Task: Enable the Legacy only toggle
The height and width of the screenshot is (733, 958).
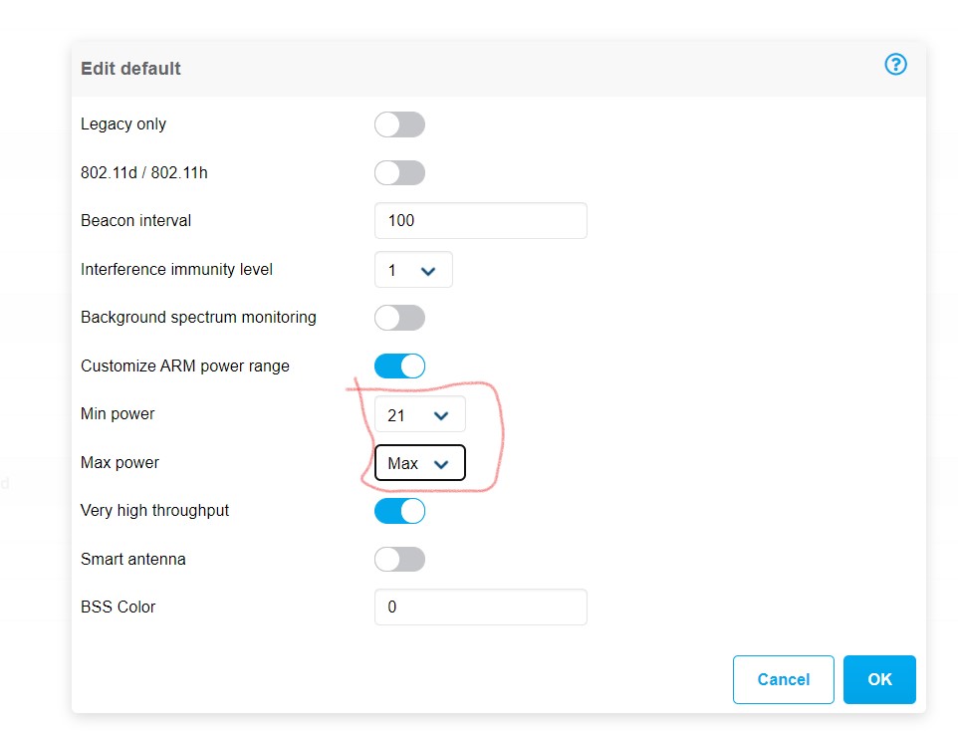Action: coord(399,123)
